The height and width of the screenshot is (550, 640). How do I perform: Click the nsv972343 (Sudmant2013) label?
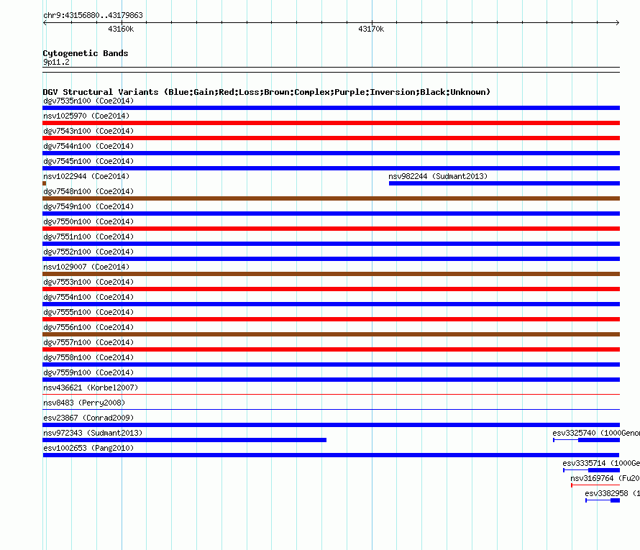pyautogui.click(x=93, y=433)
